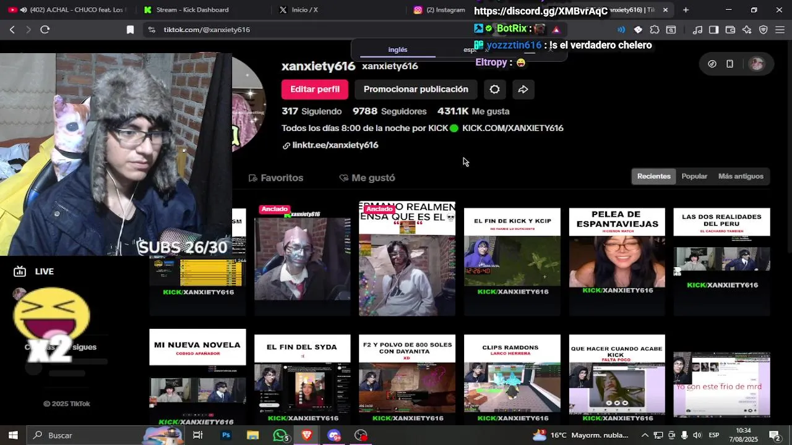Open Brave Wallet icon

pyautogui.click(x=730, y=30)
